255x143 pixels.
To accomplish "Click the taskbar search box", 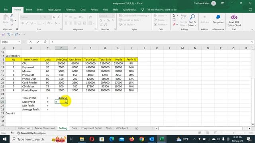I will [38, 139].
